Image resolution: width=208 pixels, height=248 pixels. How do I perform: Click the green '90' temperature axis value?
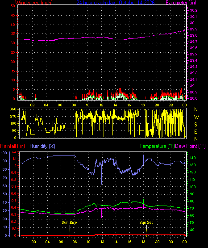coord(192,194)
